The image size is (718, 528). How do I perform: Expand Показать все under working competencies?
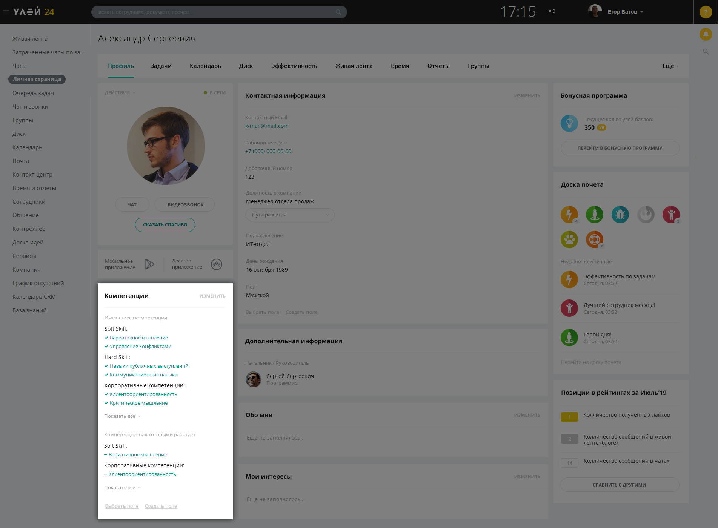[122, 488]
